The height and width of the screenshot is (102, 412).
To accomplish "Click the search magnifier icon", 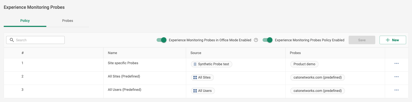I will pyautogui.click(x=11, y=40).
